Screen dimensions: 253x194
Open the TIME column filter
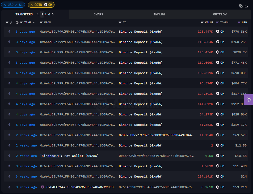click(x=21, y=22)
